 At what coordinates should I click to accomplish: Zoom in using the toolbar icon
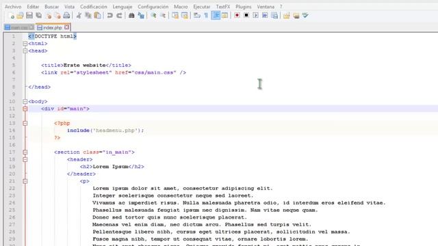[153, 16]
